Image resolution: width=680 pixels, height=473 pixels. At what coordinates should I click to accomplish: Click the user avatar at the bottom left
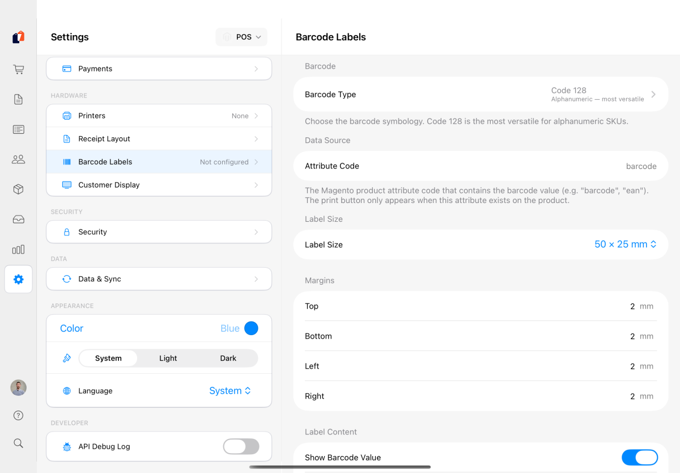pos(18,387)
